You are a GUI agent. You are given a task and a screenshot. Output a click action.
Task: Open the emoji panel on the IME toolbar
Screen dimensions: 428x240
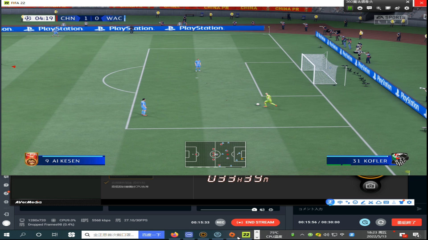click(x=355, y=202)
